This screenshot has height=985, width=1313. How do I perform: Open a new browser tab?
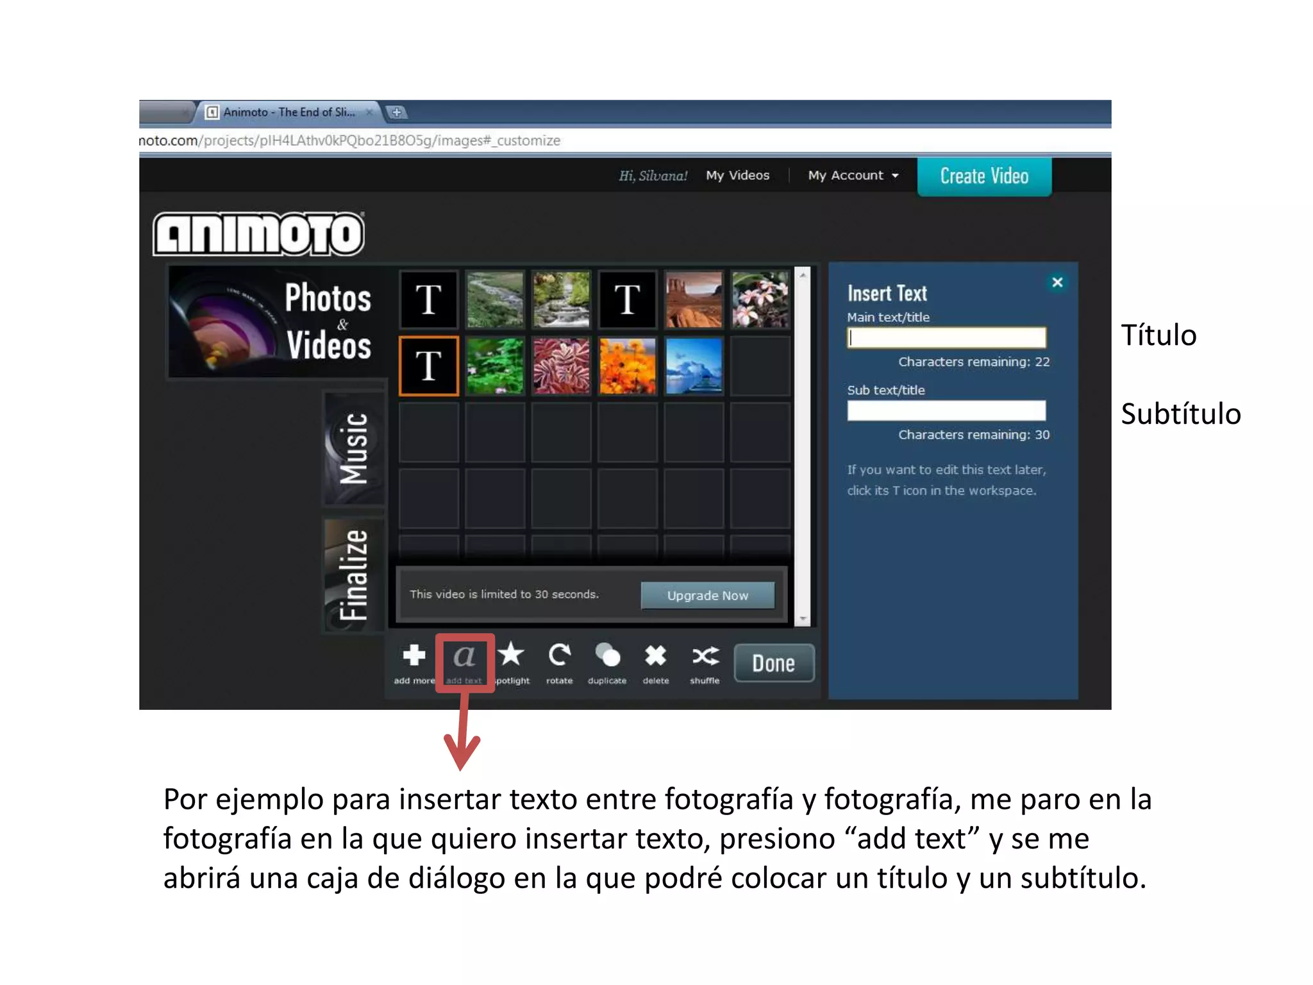397,113
